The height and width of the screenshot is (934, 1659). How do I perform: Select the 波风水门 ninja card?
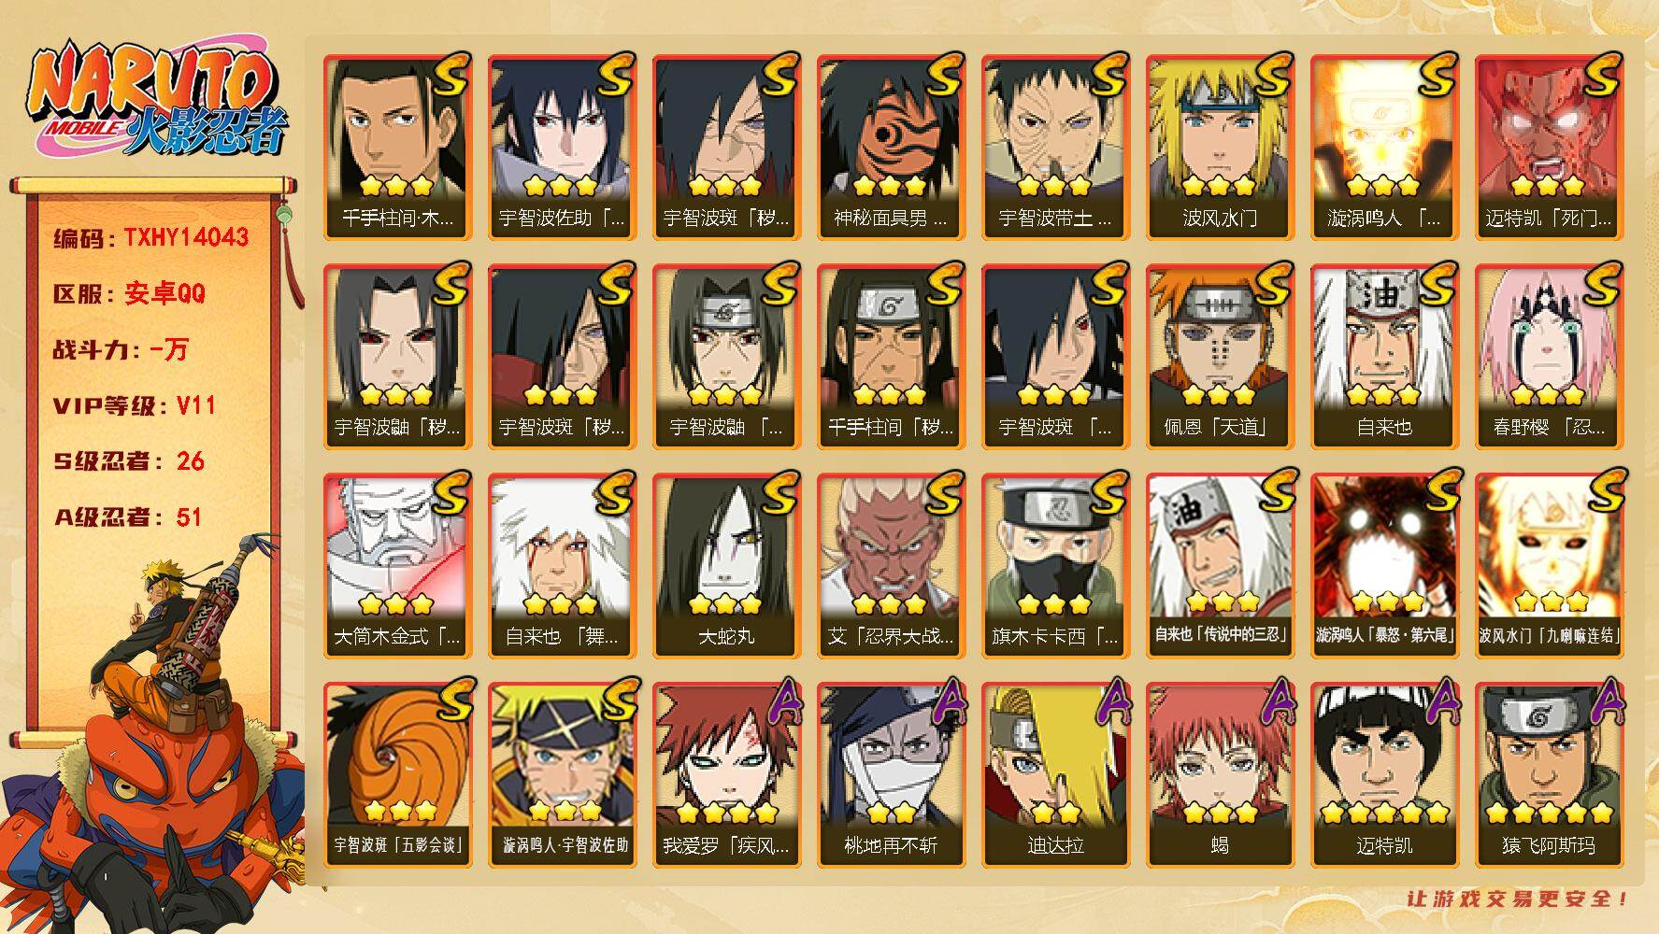(1220, 147)
